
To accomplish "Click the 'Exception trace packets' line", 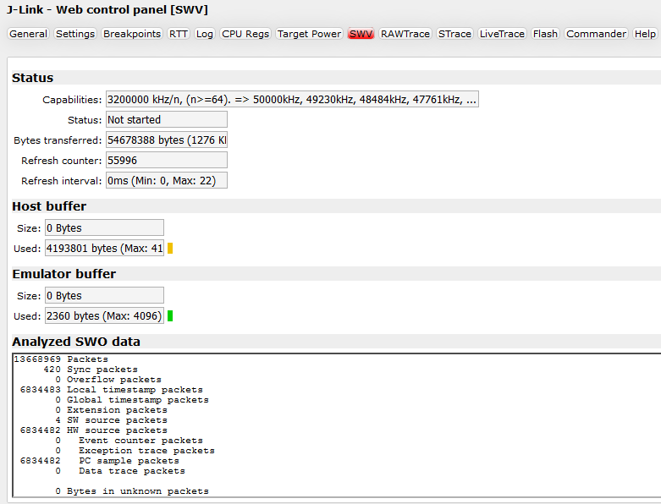I will pos(135,450).
